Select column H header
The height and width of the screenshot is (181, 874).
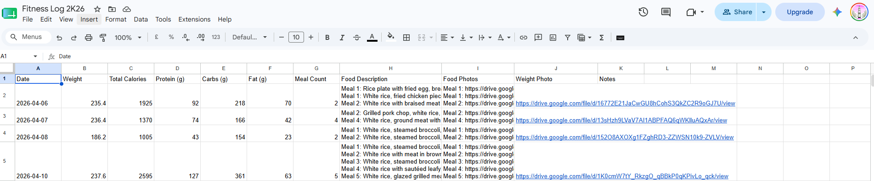tap(390, 68)
